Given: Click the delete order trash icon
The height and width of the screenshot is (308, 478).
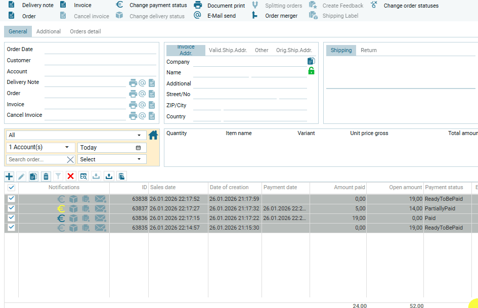Looking at the screenshot, I should (46, 176).
